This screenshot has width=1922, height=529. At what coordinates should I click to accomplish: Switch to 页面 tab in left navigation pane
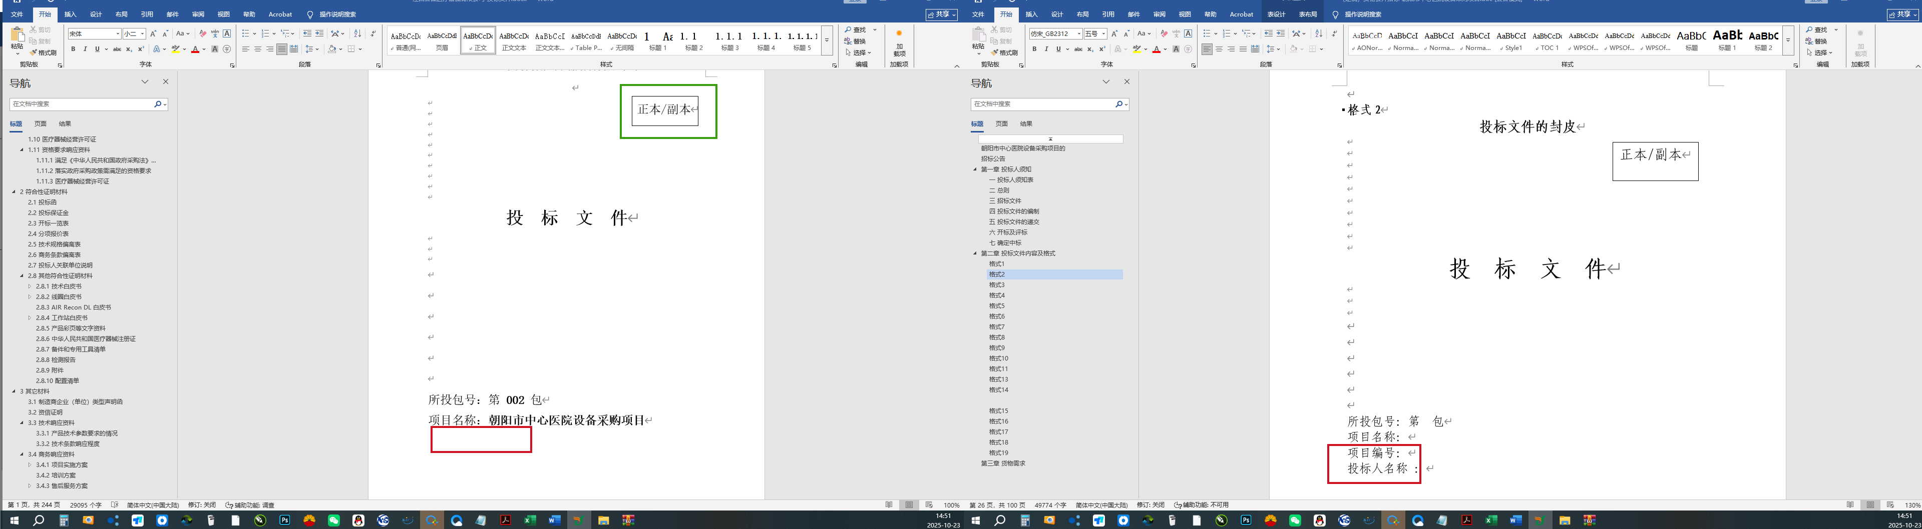click(x=40, y=123)
